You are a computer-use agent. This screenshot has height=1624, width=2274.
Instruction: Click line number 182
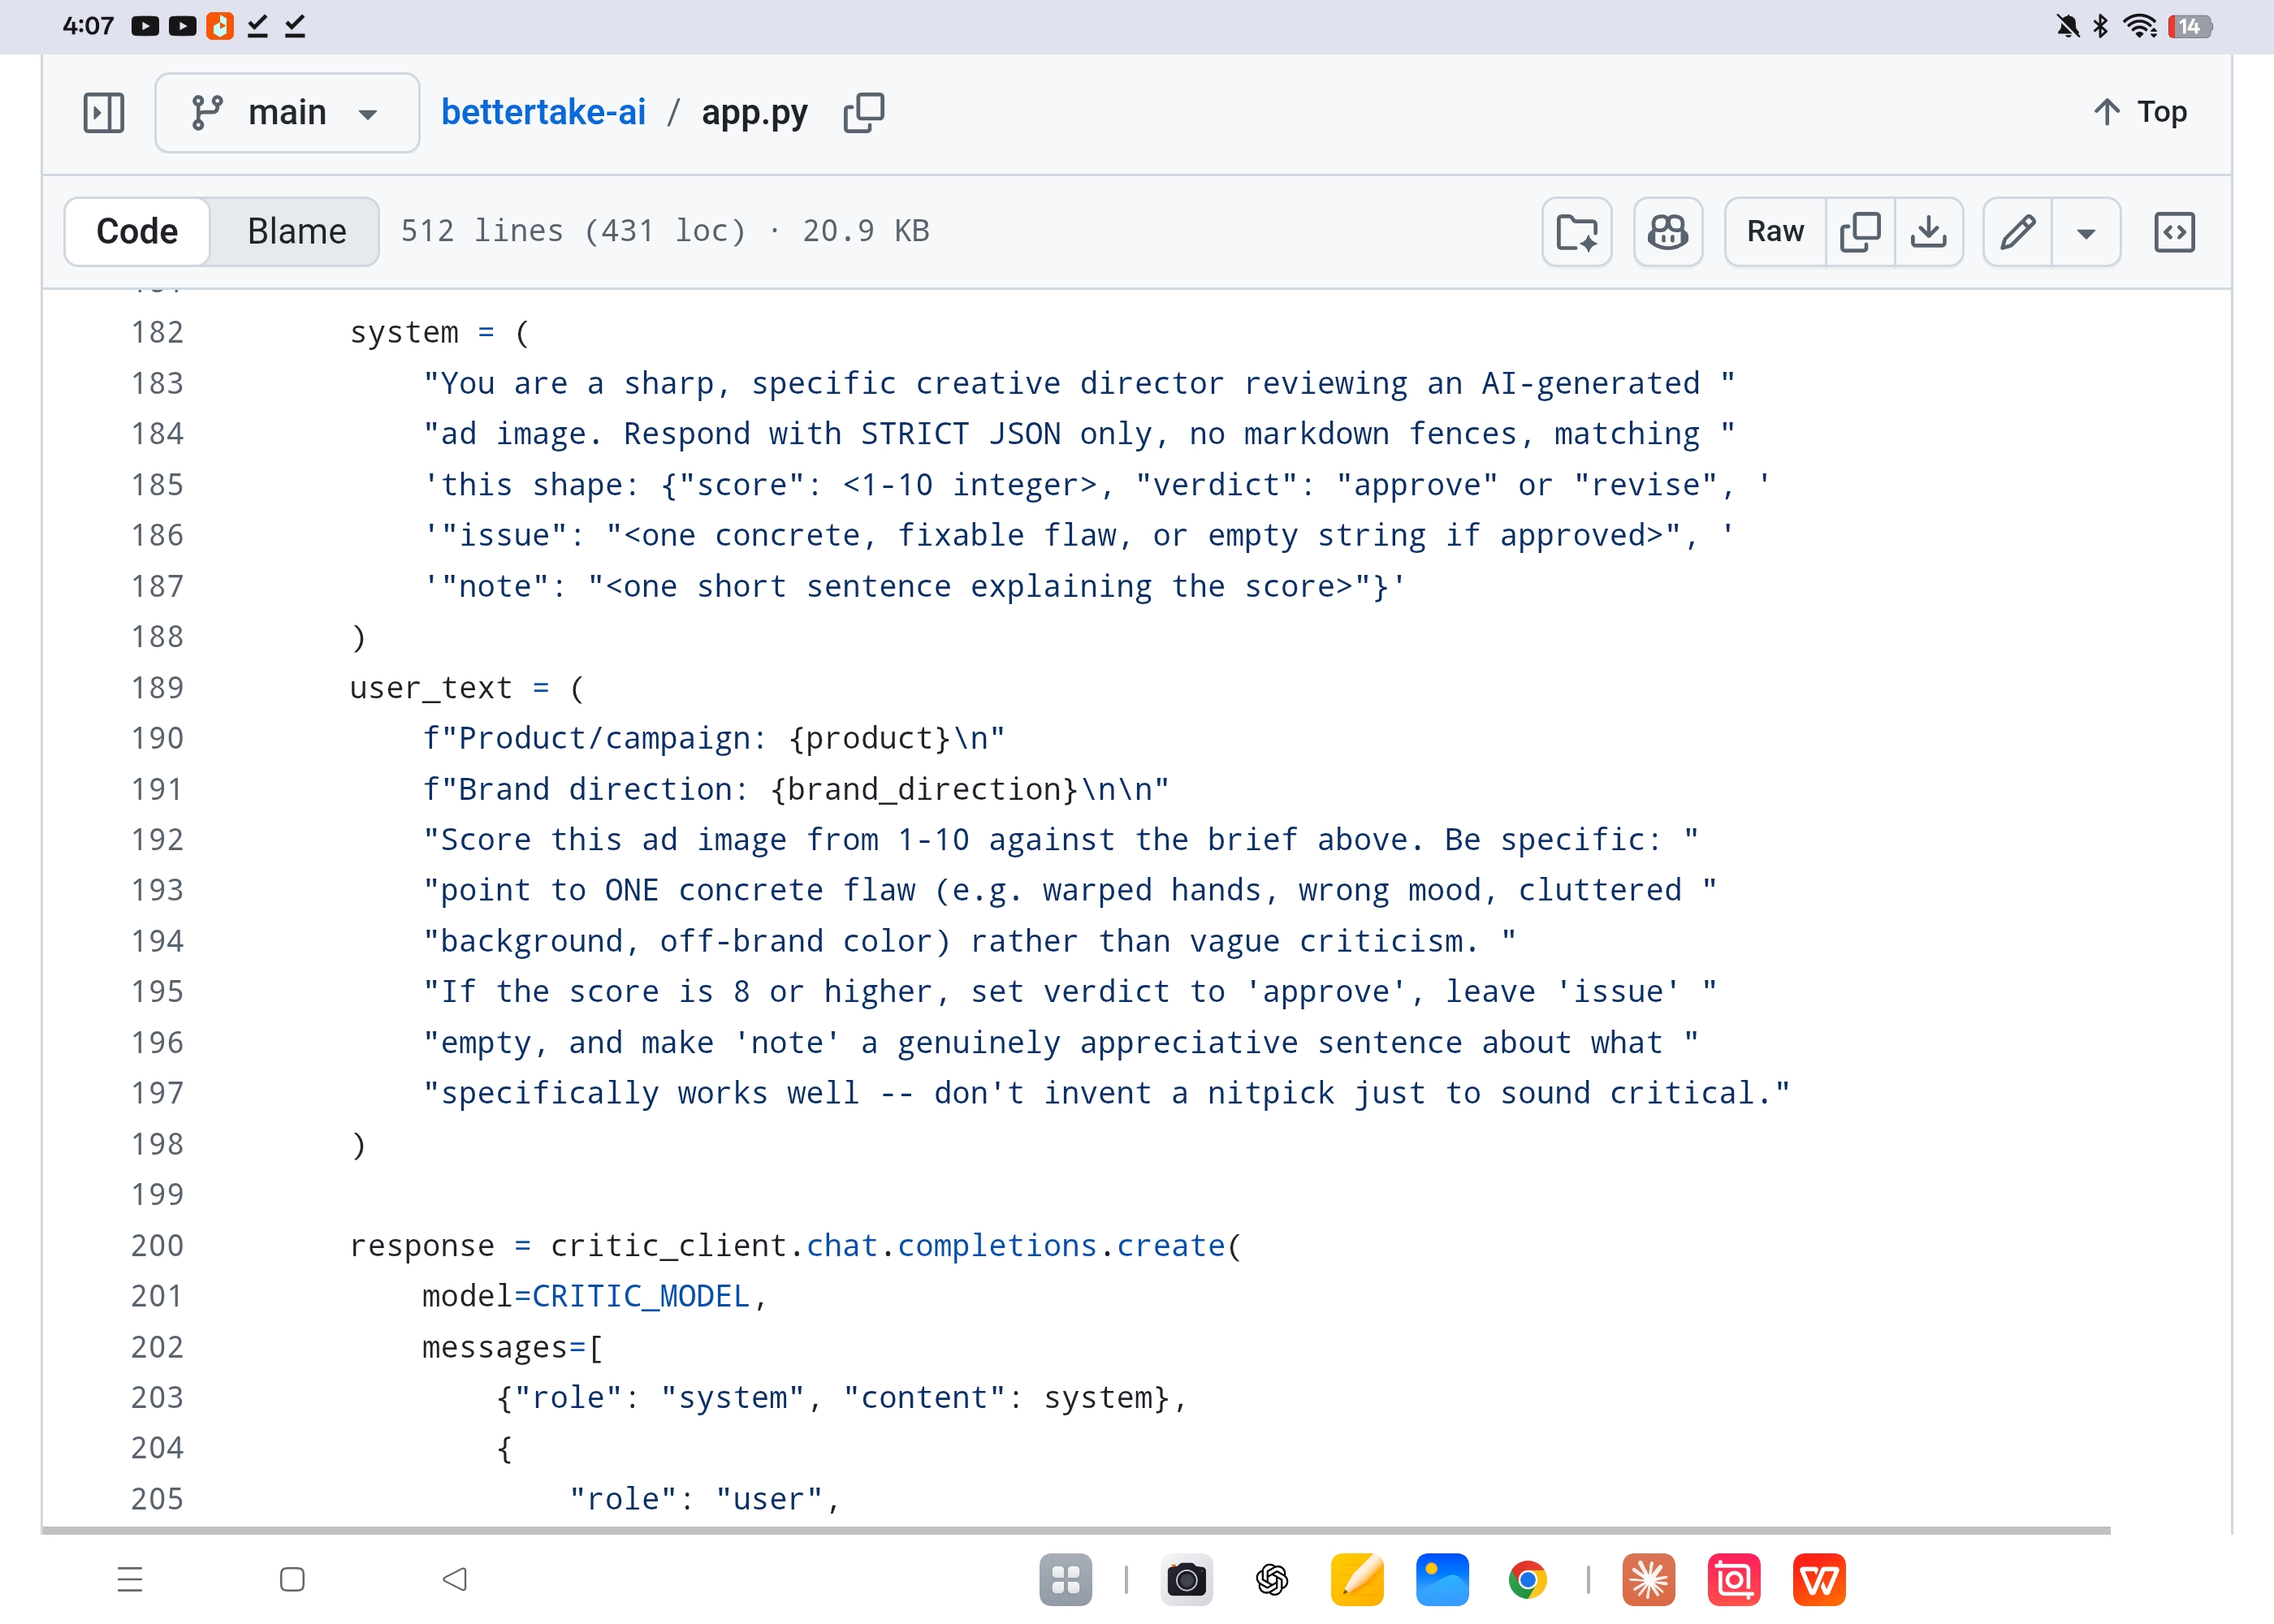[157, 332]
